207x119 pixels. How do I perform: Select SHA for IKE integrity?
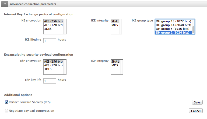click(114, 21)
